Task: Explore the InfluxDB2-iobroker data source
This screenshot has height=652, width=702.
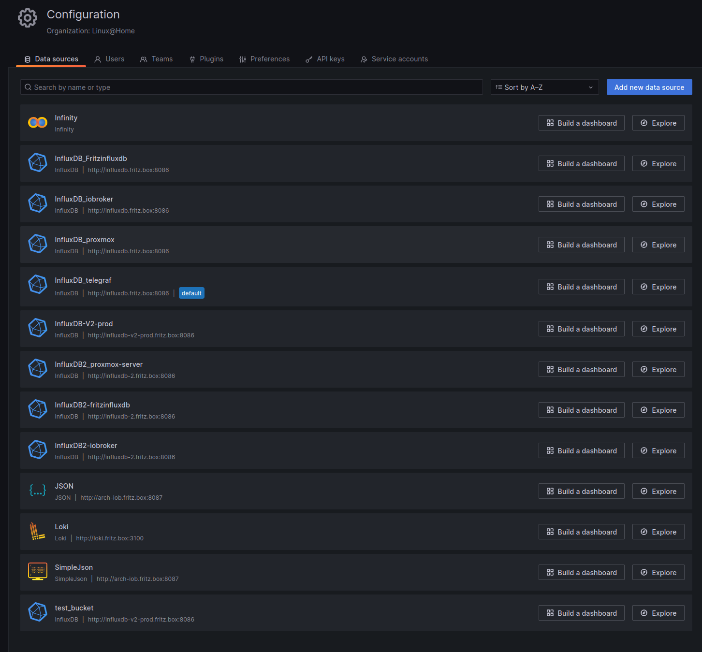Action: click(658, 450)
